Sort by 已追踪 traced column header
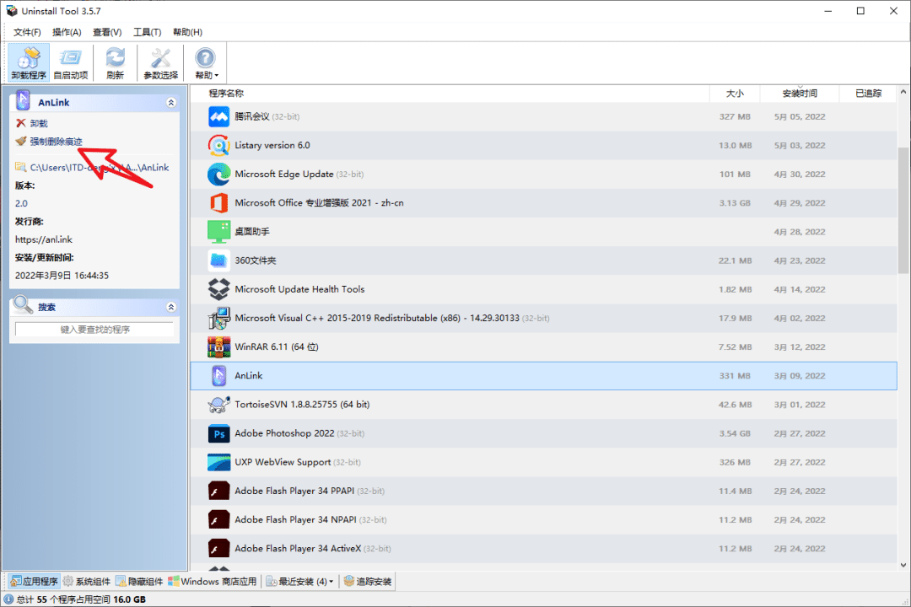 868,93
